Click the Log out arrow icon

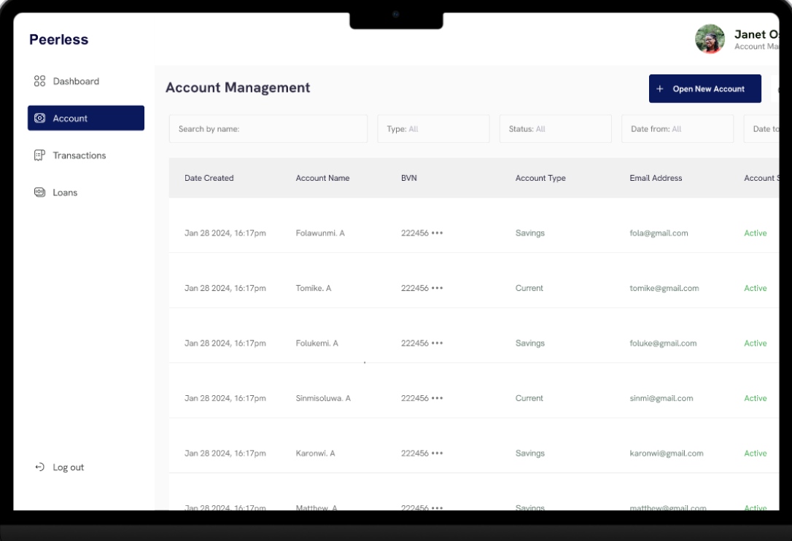[40, 467]
